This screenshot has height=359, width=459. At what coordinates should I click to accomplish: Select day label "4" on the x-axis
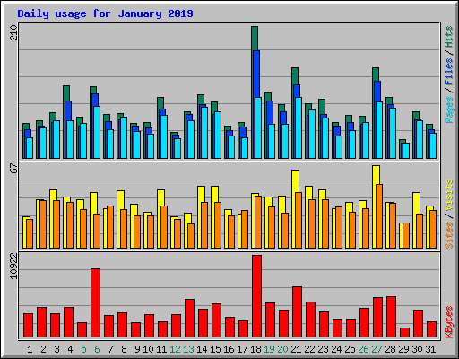(70, 349)
